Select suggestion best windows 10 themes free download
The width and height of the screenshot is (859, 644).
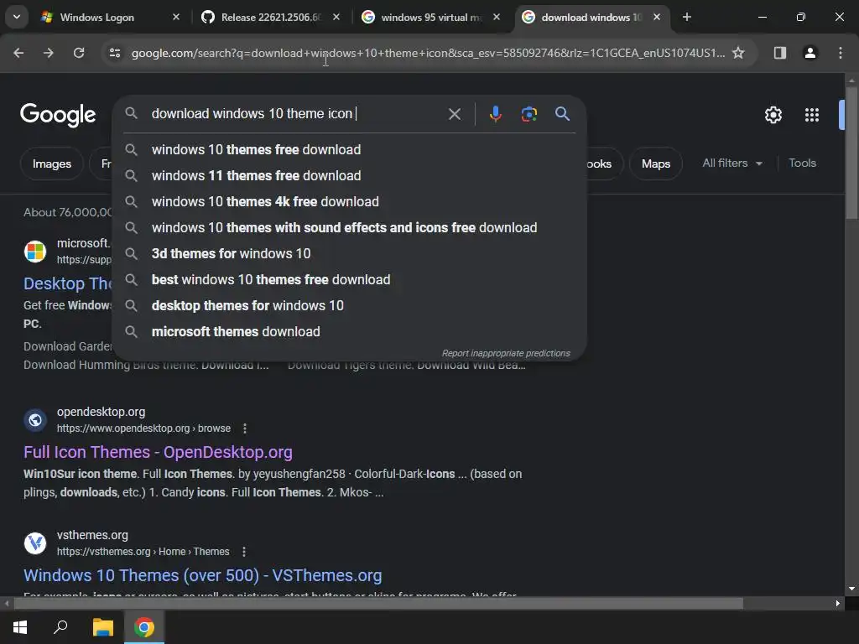pyautogui.click(x=350, y=280)
